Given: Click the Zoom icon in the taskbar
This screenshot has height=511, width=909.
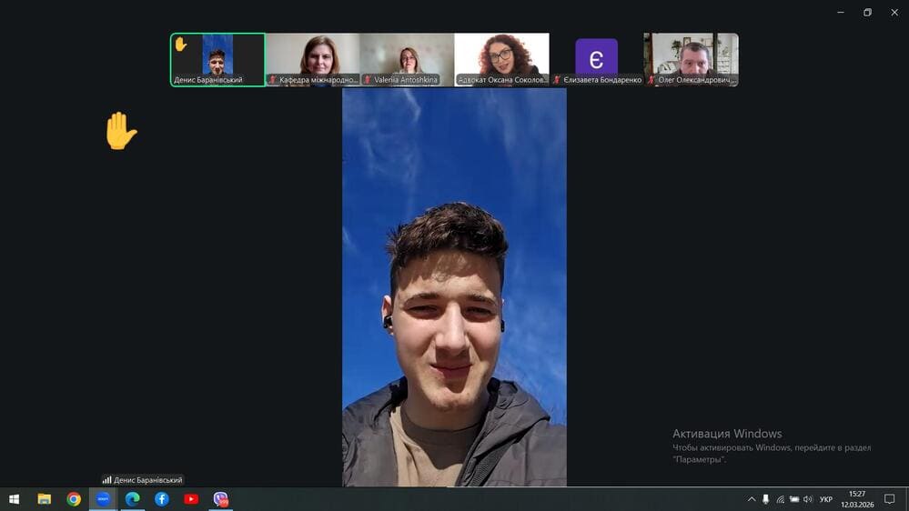Looking at the screenshot, I should pyautogui.click(x=103, y=498).
